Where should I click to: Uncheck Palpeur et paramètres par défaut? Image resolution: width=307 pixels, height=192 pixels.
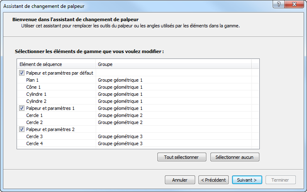22,73
